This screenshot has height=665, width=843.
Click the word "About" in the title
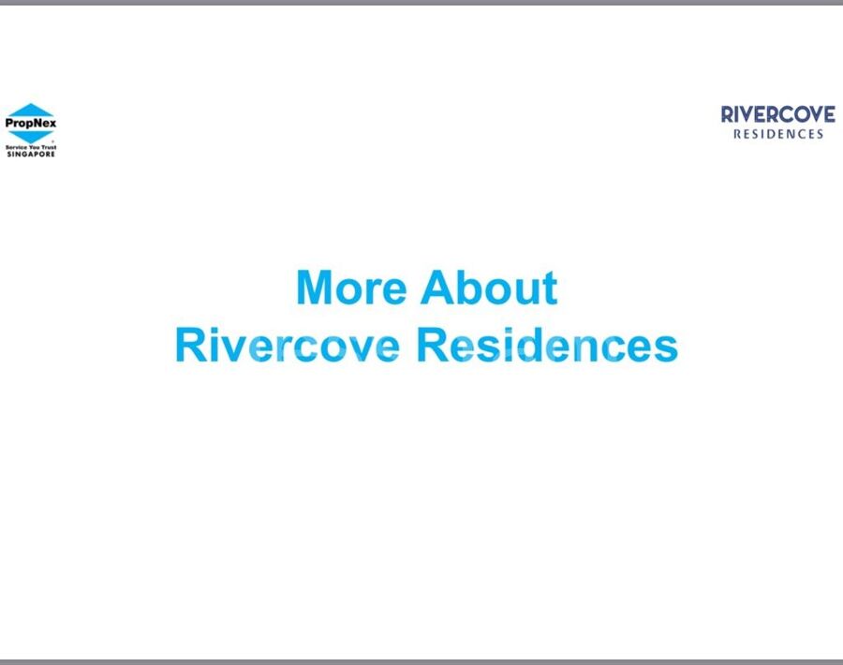click(489, 288)
